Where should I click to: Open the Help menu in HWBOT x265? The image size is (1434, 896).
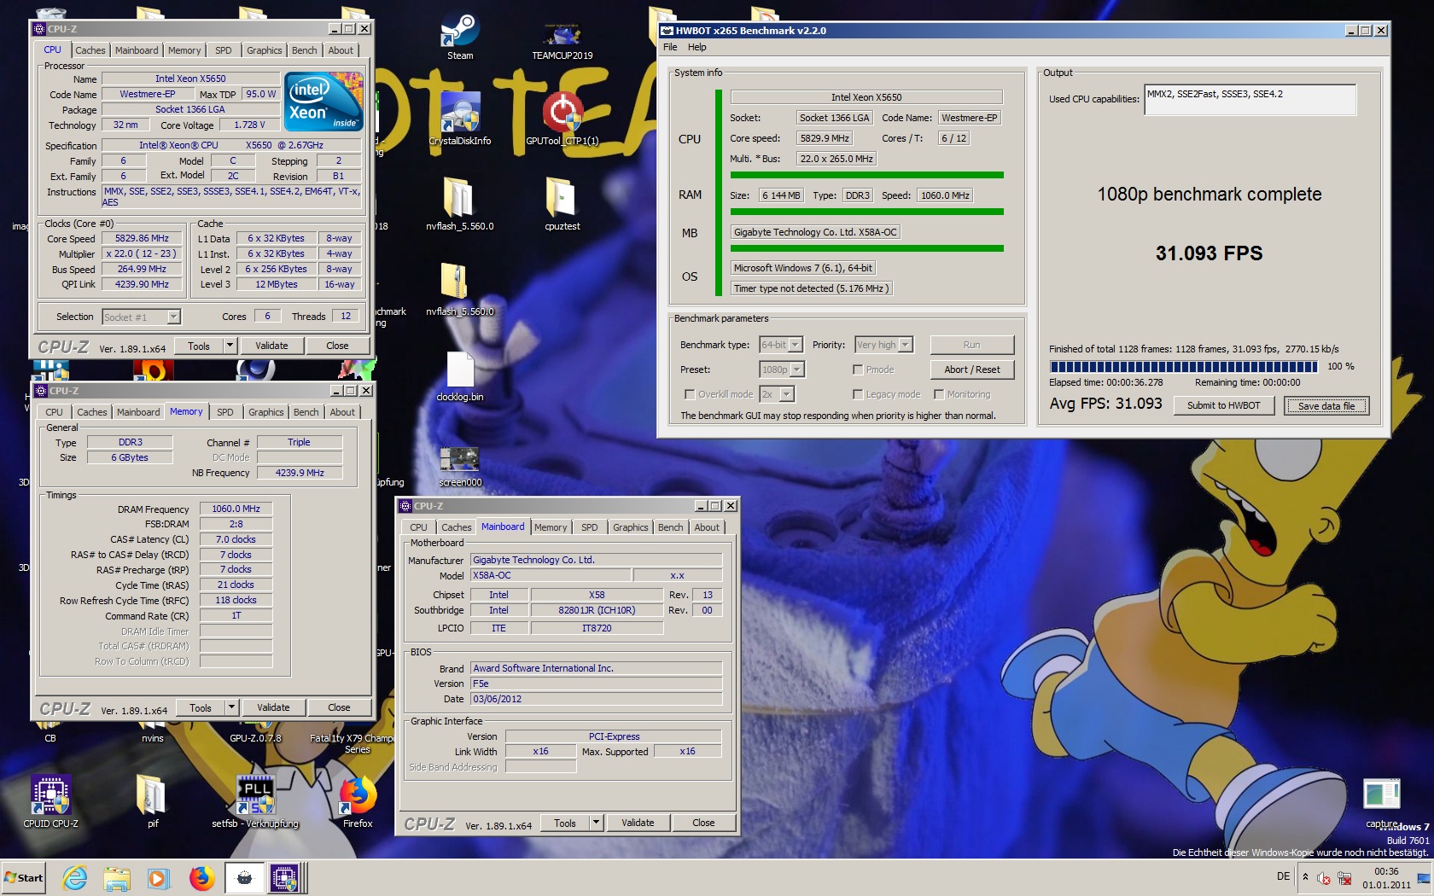pyautogui.click(x=697, y=47)
